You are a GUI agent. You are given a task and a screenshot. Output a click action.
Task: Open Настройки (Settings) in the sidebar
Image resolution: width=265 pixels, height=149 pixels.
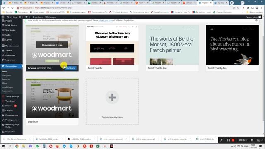(10, 132)
